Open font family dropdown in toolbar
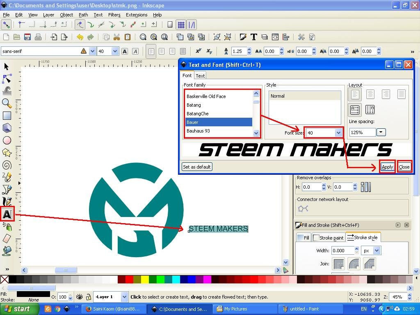420x315 pixels. (x=92, y=51)
